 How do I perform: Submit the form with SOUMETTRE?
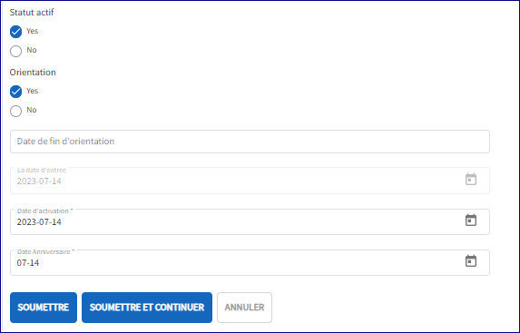[44, 308]
